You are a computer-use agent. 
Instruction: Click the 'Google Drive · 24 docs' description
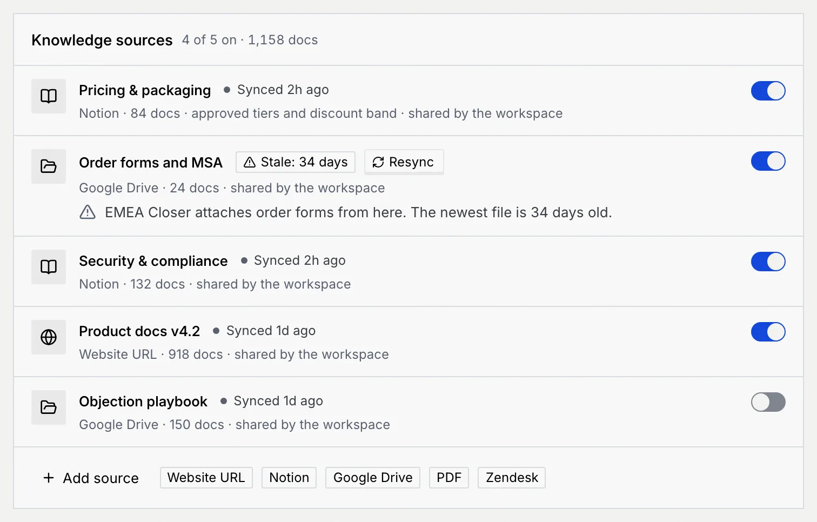(232, 188)
